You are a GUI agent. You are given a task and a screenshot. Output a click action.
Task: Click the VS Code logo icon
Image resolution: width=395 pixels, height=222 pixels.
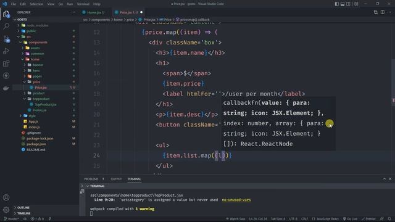pos(4,4)
